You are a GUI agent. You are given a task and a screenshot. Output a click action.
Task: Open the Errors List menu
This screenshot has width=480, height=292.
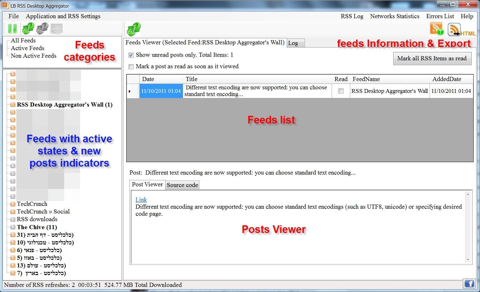tap(440, 16)
